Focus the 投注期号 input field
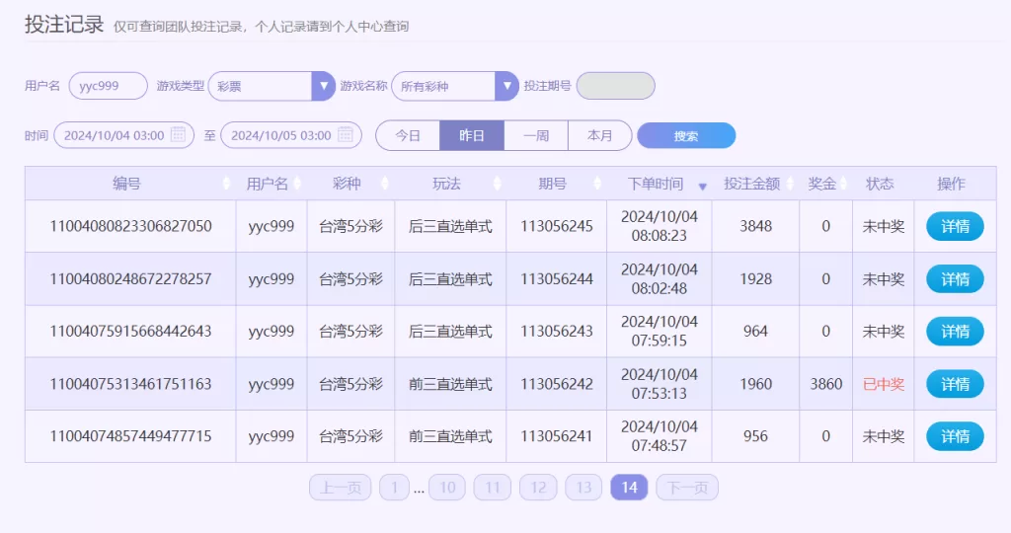 (616, 86)
